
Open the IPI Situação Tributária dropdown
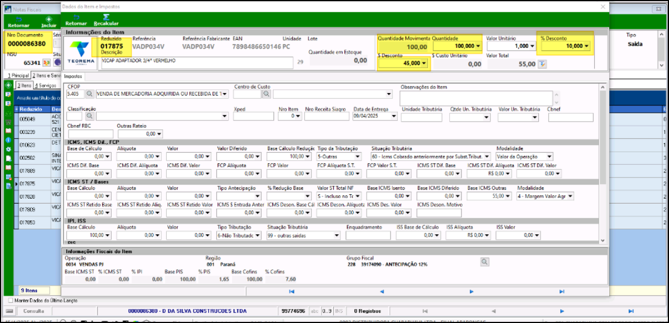point(336,235)
